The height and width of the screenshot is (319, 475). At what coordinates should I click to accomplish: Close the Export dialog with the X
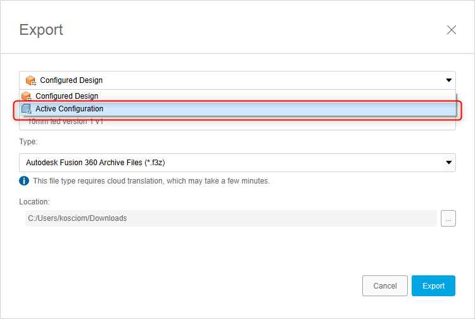click(452, 30)
